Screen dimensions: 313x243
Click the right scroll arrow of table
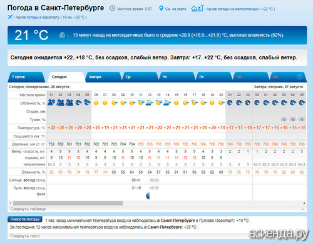(x=304, y=203)
